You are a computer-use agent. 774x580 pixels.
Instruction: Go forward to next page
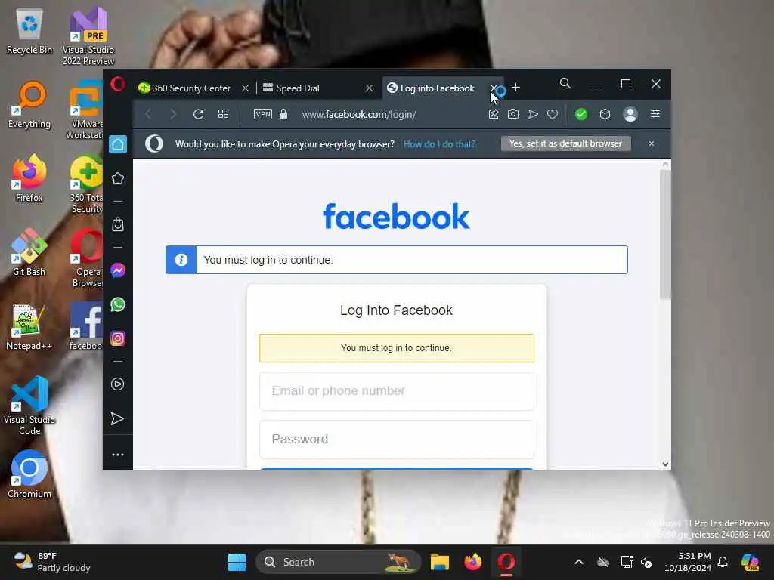173,115
